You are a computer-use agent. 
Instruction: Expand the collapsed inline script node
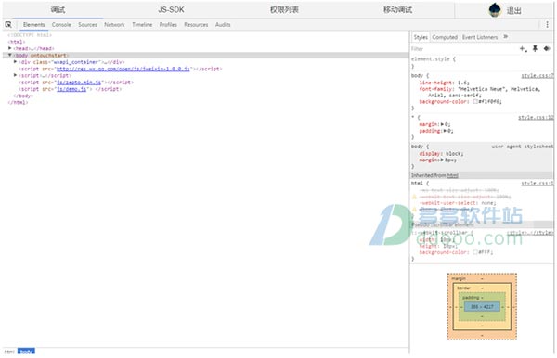15,75
